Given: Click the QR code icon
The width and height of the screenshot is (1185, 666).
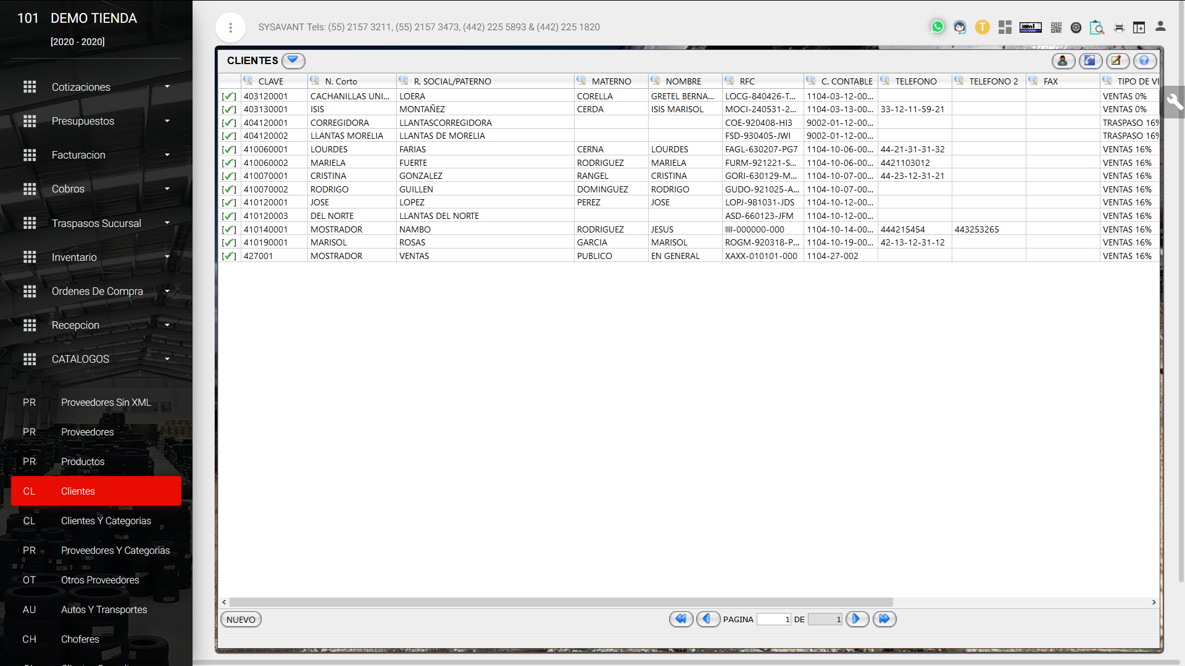Looking at the screenshot, I should pyautogui.click(x=1056, y=27).
